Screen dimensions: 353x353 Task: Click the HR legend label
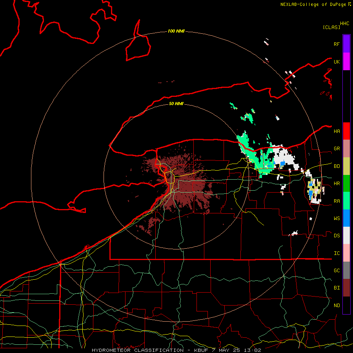tap(337, 184)
